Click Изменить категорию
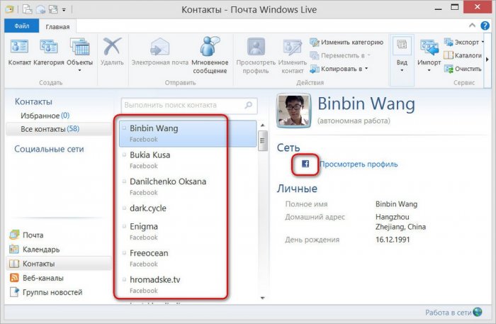The image size is (496, 324). click(x=346, y=42)
